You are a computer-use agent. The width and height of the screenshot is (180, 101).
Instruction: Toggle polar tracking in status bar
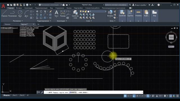137,96
